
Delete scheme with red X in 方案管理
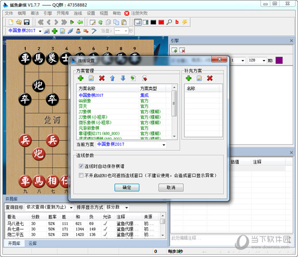[x=102, y=78]
